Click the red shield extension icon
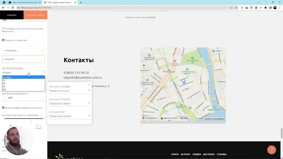Image resolution: width=283 pixels, height=159 pixels. coord(252,8)
